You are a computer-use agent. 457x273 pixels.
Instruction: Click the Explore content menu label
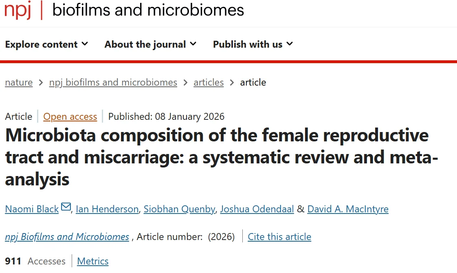(41, 44)
